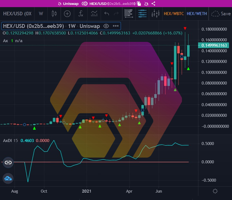Switch to the HEX/WETH pair
Image resolution: width=232 pixels, height=200 pixels.
[197, 14]
